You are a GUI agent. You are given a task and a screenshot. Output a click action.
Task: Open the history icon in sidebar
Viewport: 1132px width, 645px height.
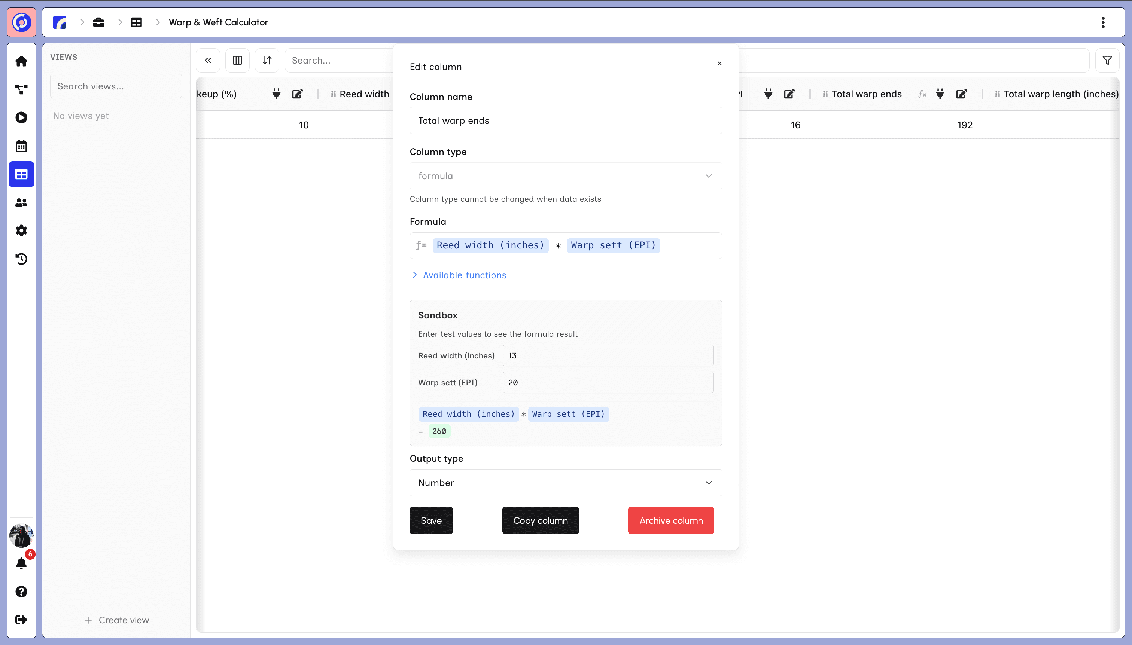coord(21,259)
